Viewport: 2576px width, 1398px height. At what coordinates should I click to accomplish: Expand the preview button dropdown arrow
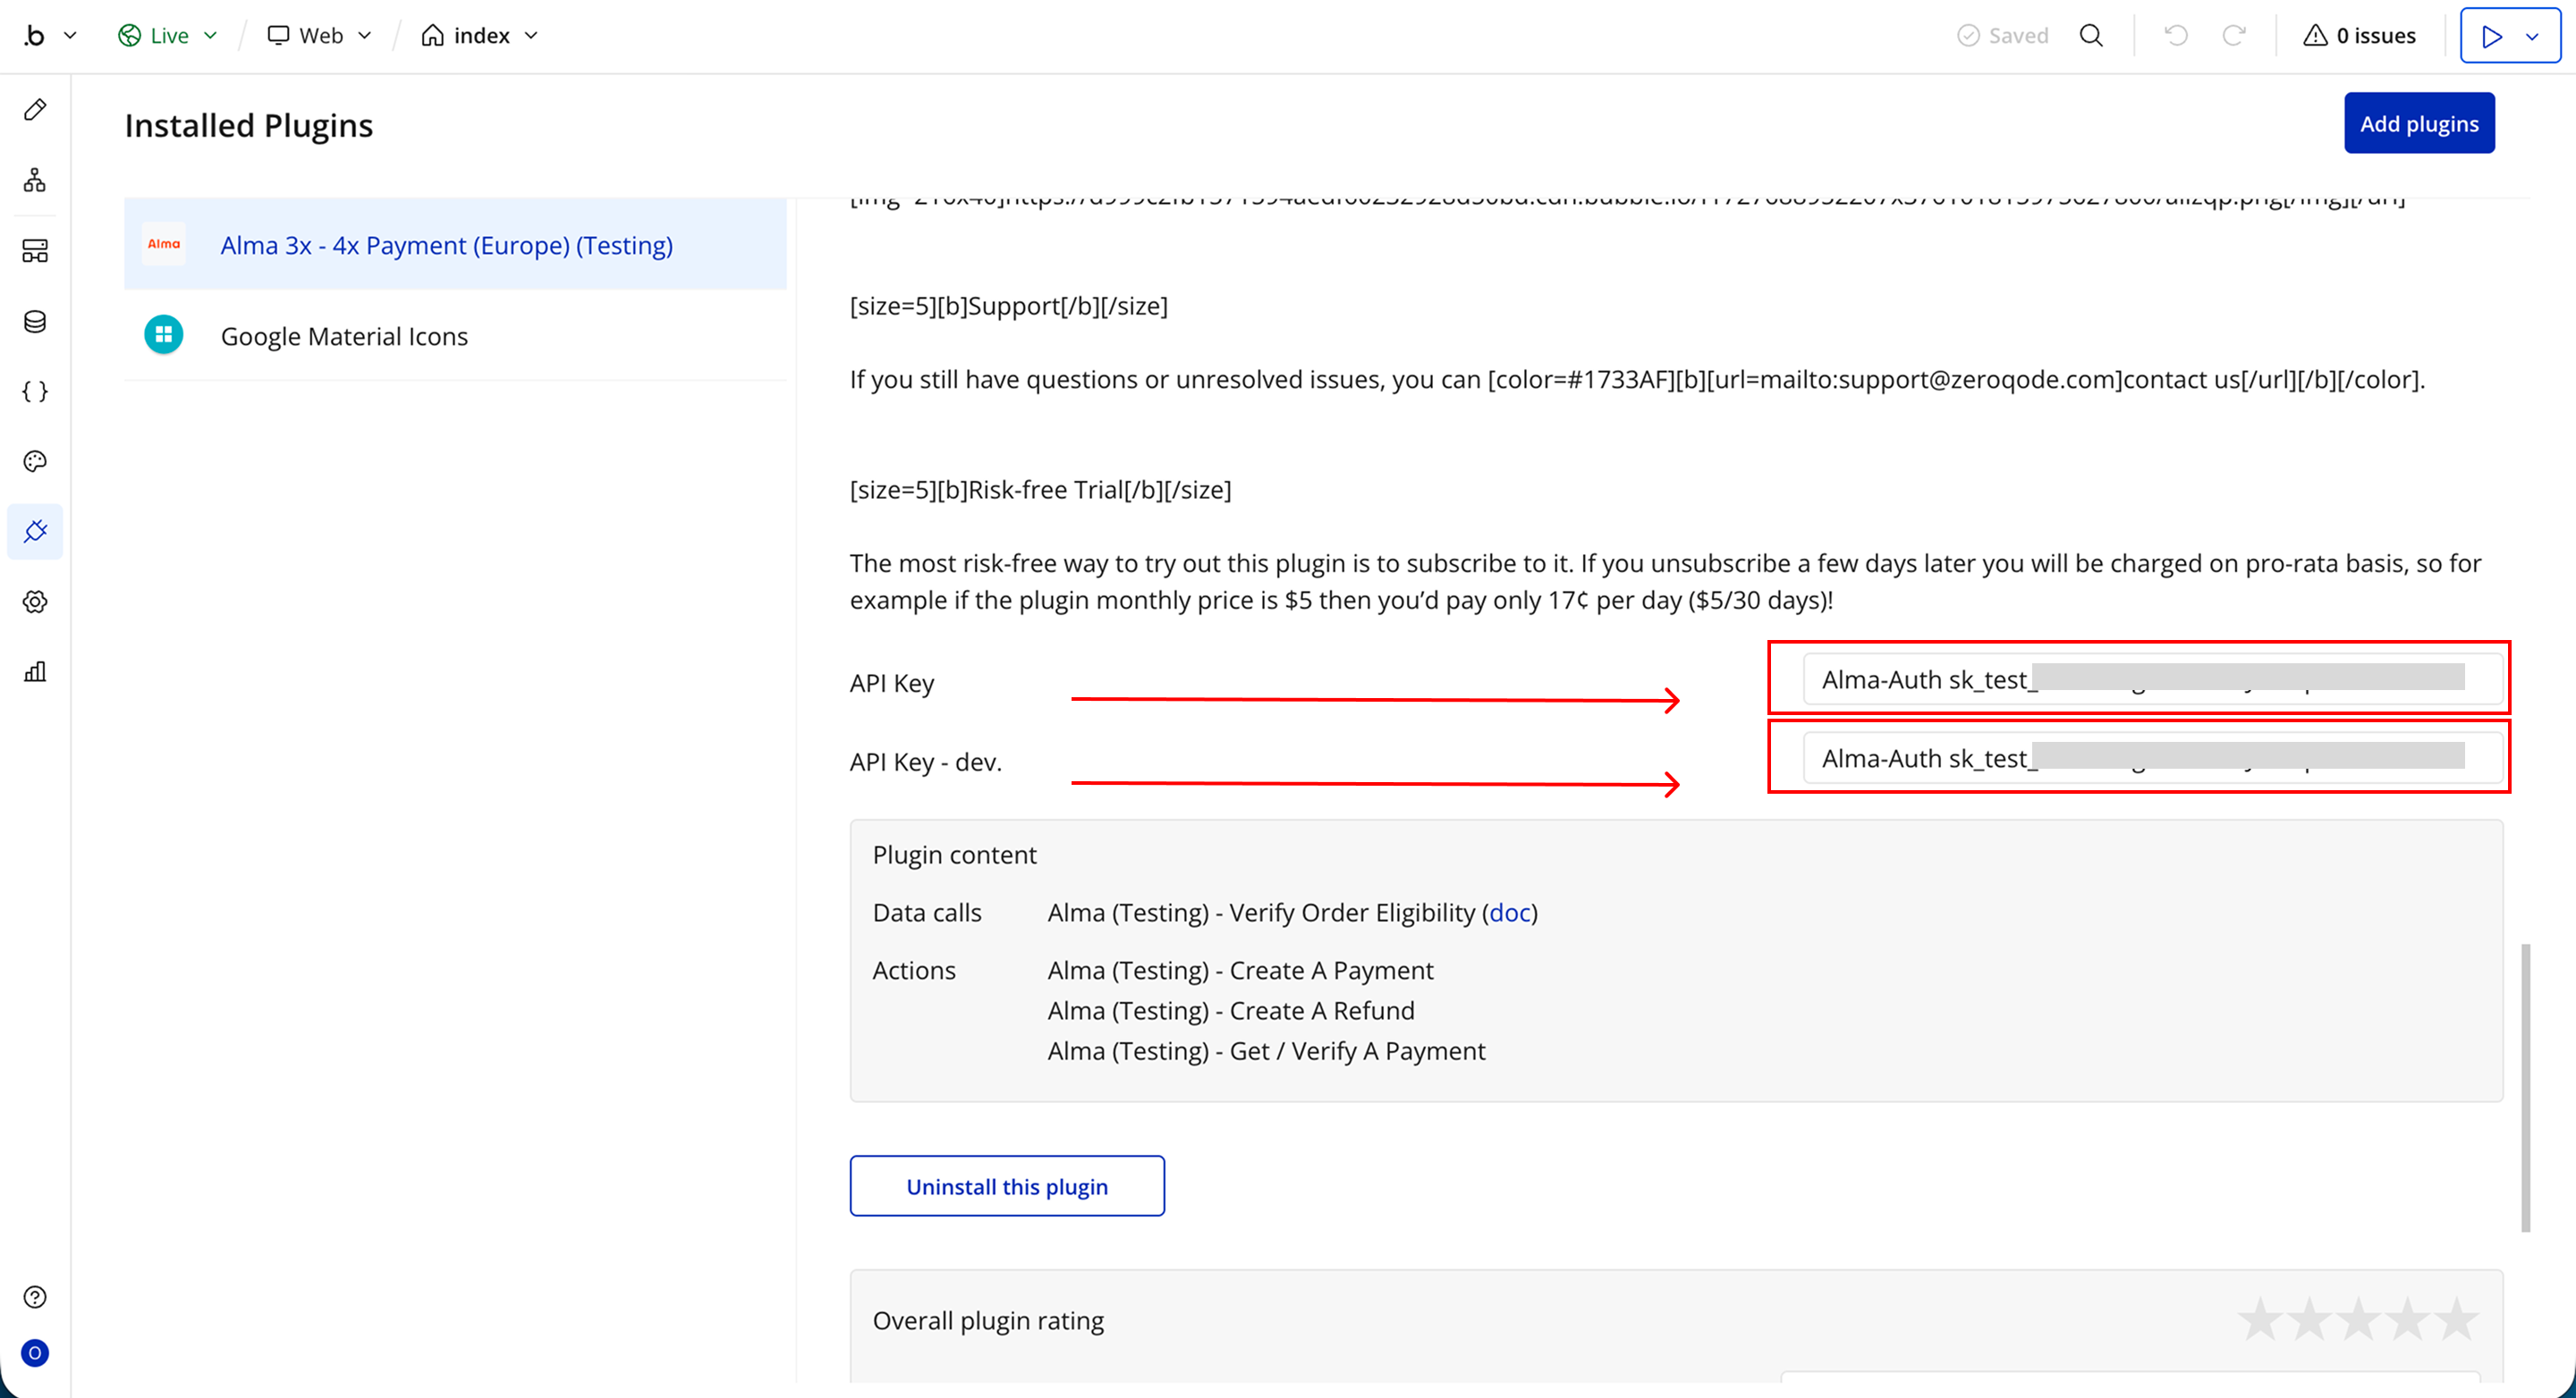point(2532,36)
